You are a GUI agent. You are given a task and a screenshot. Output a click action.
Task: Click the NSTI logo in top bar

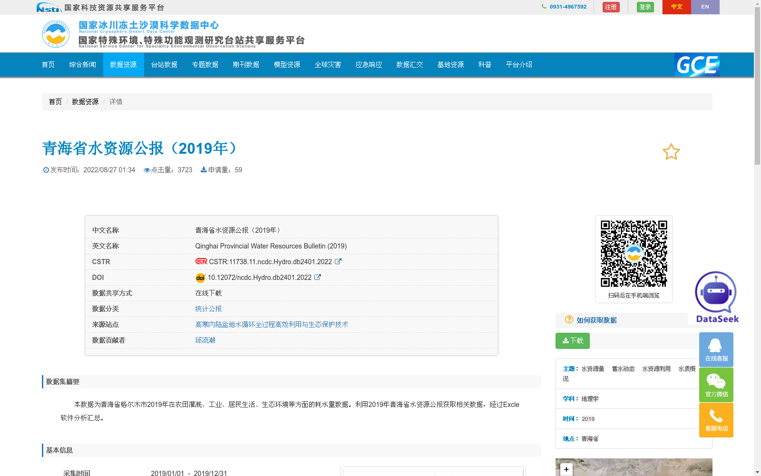[x=49, y=7]
